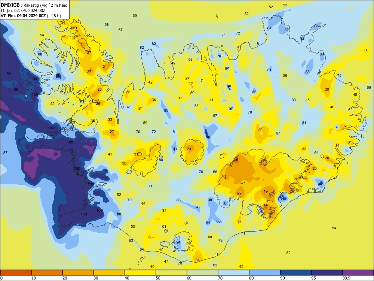Click the purple 99.9+ legend swatch
This screenshot has height=281, width=374.
tap(358, 273)
